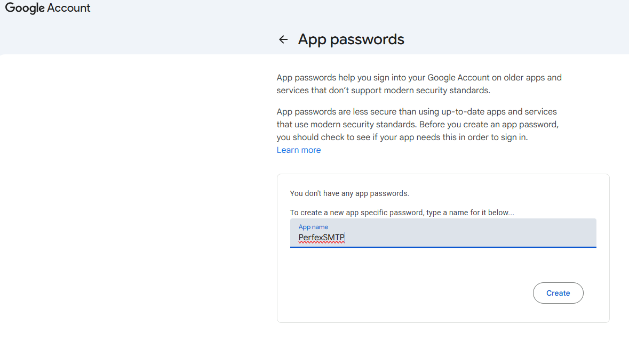Open the Learn more link

pos(299,150)
